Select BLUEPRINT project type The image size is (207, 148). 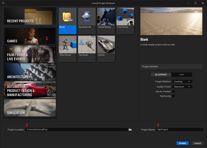161,75
